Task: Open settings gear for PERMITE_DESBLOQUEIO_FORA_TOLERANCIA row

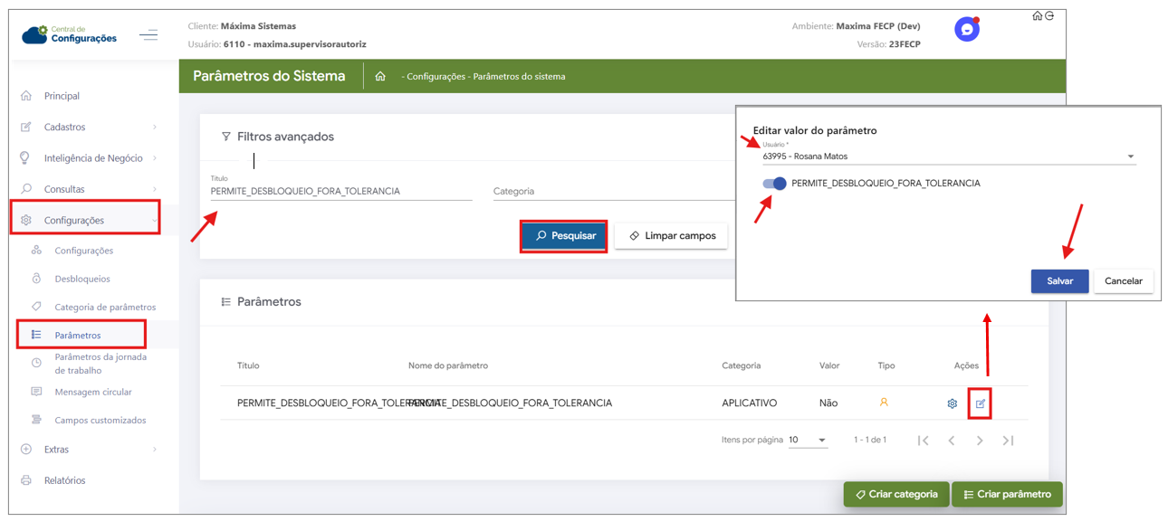Action: click(x=953, y=403)
